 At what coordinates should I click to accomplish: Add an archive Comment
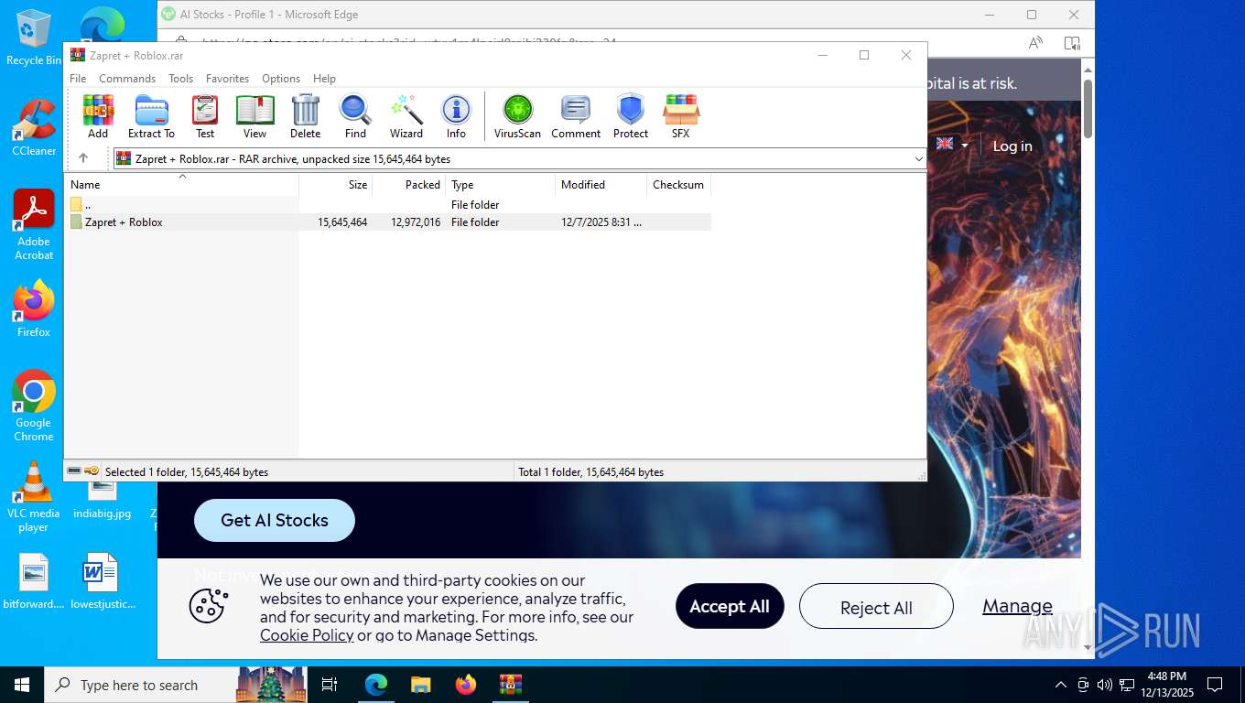[x=576, y=117]
